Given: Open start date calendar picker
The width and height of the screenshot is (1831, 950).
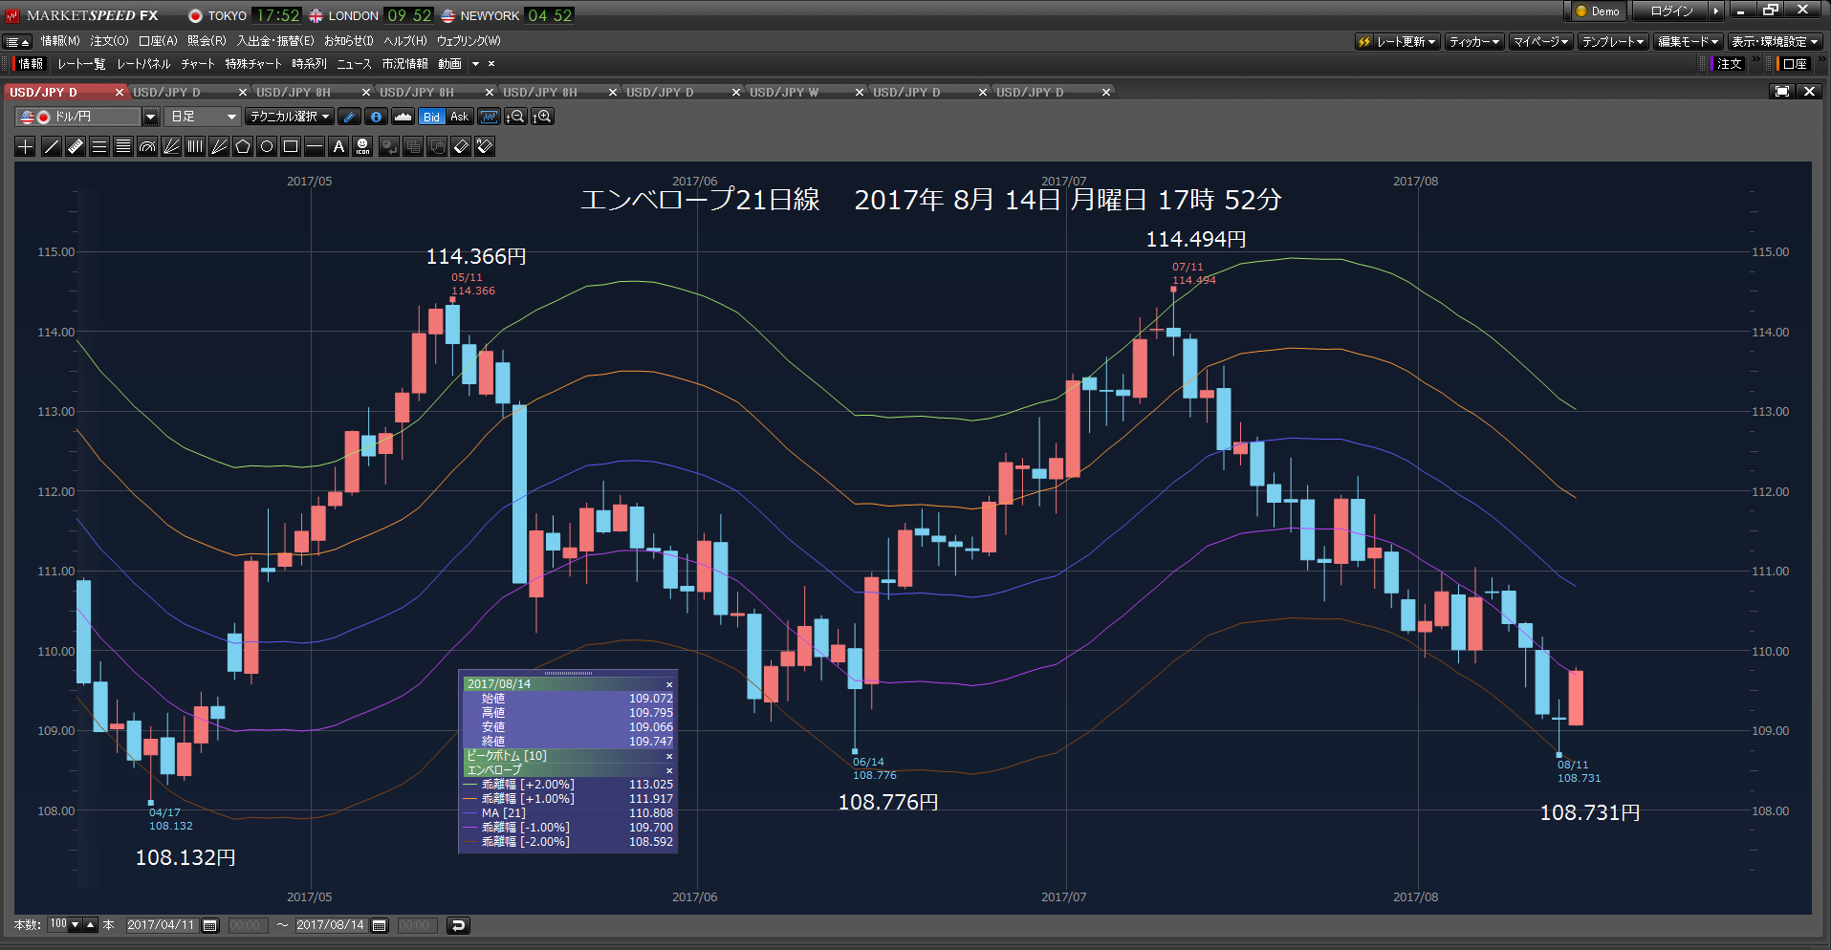Looking at the screenshot, I should click(210, 925).
